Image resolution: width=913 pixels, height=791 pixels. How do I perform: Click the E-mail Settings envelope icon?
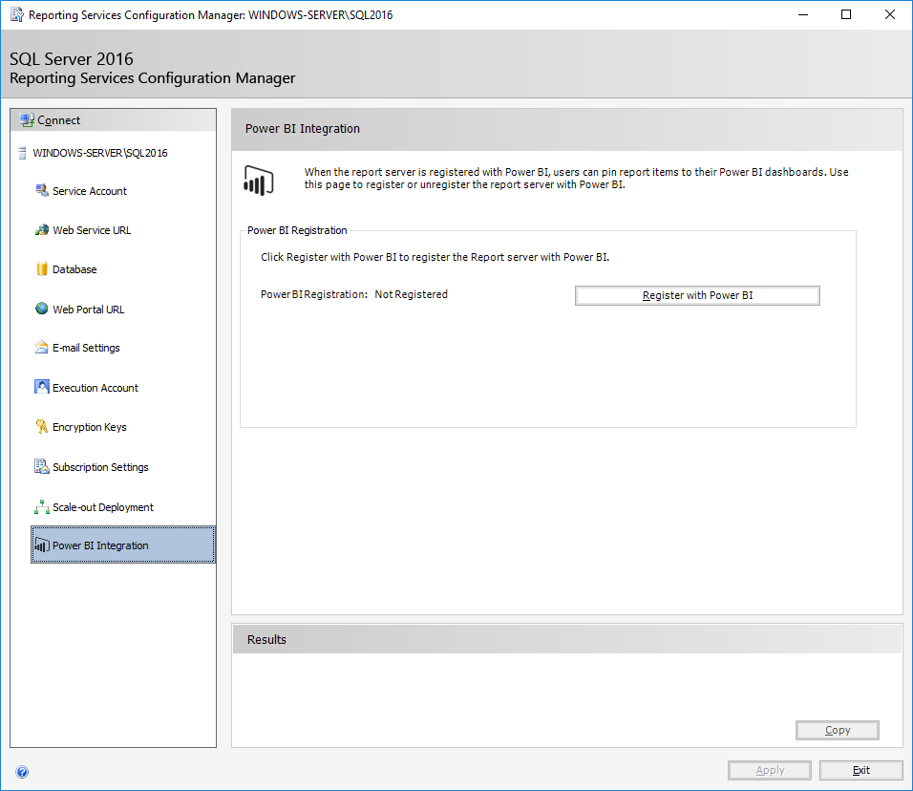[41, 348]
